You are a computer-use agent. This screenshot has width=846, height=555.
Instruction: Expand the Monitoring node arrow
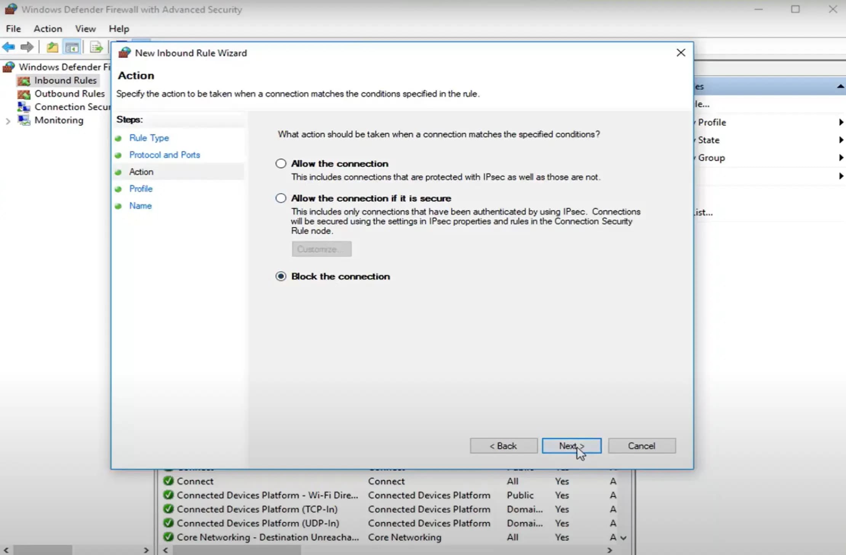(x=8, y=121)
